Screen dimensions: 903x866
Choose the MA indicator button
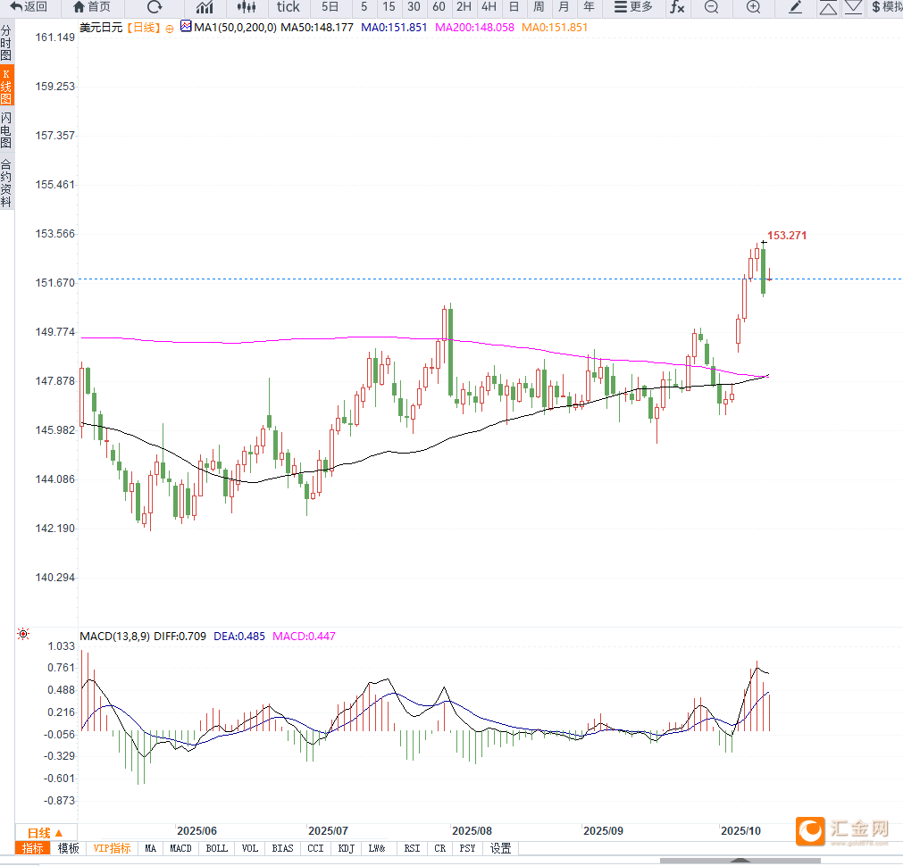[150, 848]
